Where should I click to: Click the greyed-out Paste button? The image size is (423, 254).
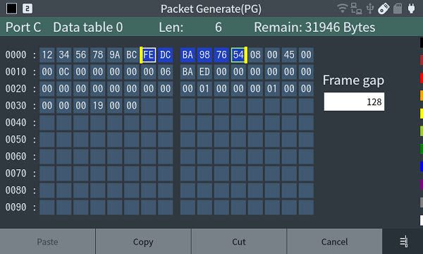pyautogui.click(x=47, y=241)
